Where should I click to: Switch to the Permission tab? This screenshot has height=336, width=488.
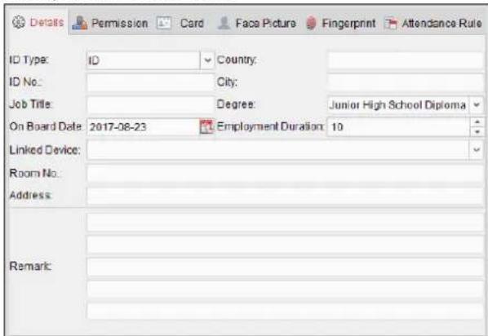tap(110, 23)
